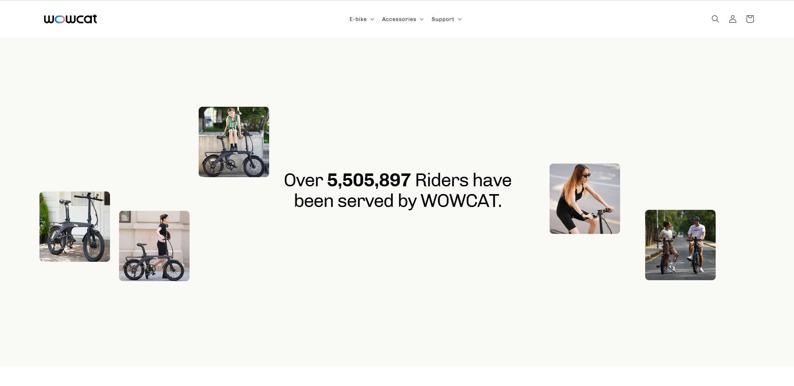Image resolution: width=794 pixels, height=386 pixels.
Task: Expand the E-bike chevron arrow
Action: (372, 19)
